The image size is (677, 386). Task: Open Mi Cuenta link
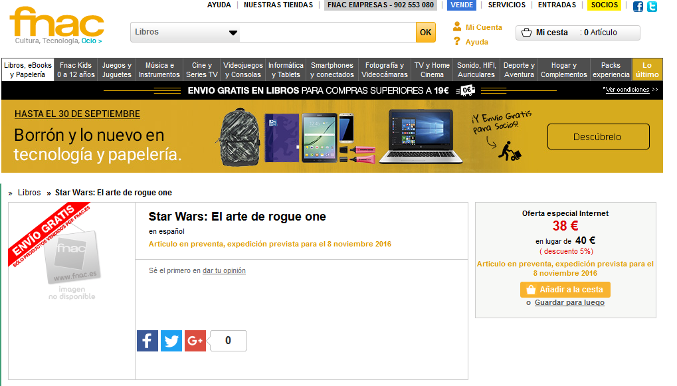click(484, 27)
